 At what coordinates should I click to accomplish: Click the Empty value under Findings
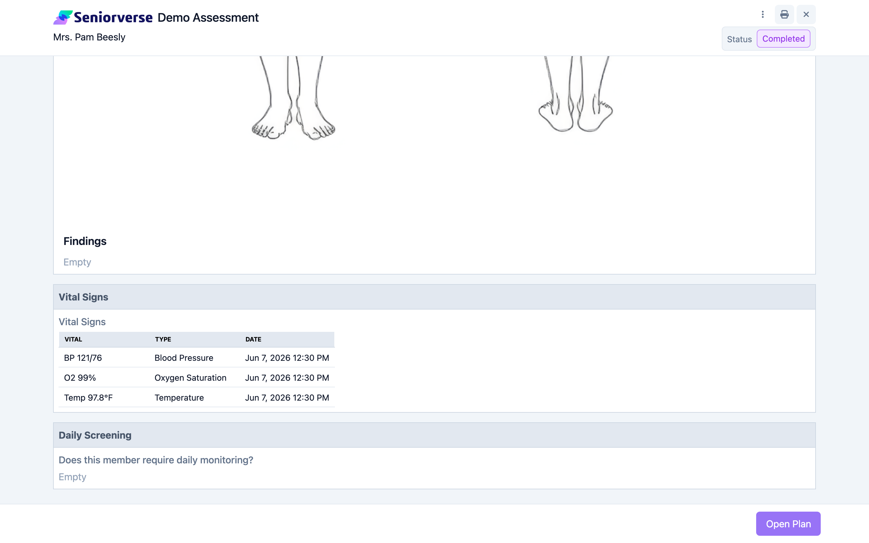[x=77, y=262]
